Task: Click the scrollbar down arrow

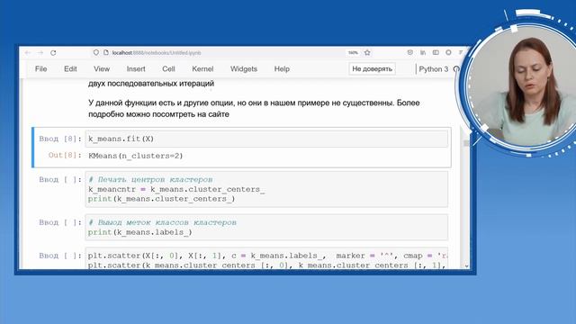Action: click(x=466, y=266)
